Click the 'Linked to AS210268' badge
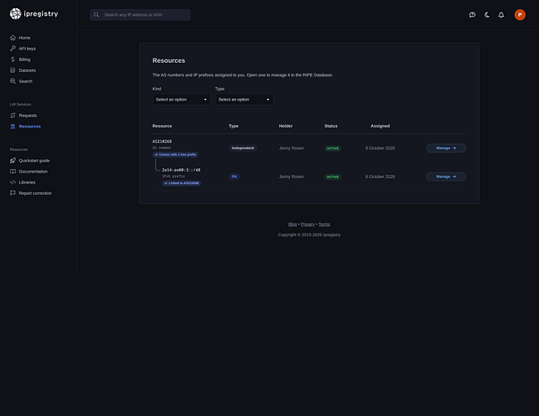 point(181,183)
